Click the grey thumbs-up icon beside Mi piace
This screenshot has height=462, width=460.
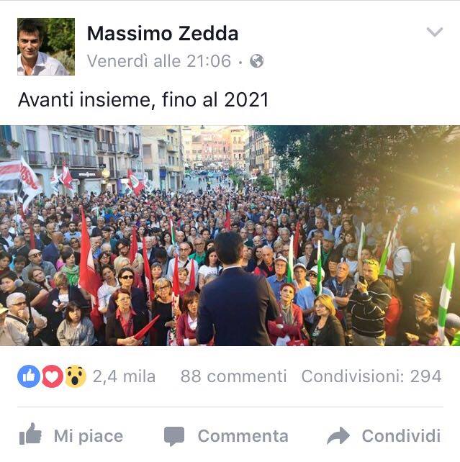pos(30,434)
